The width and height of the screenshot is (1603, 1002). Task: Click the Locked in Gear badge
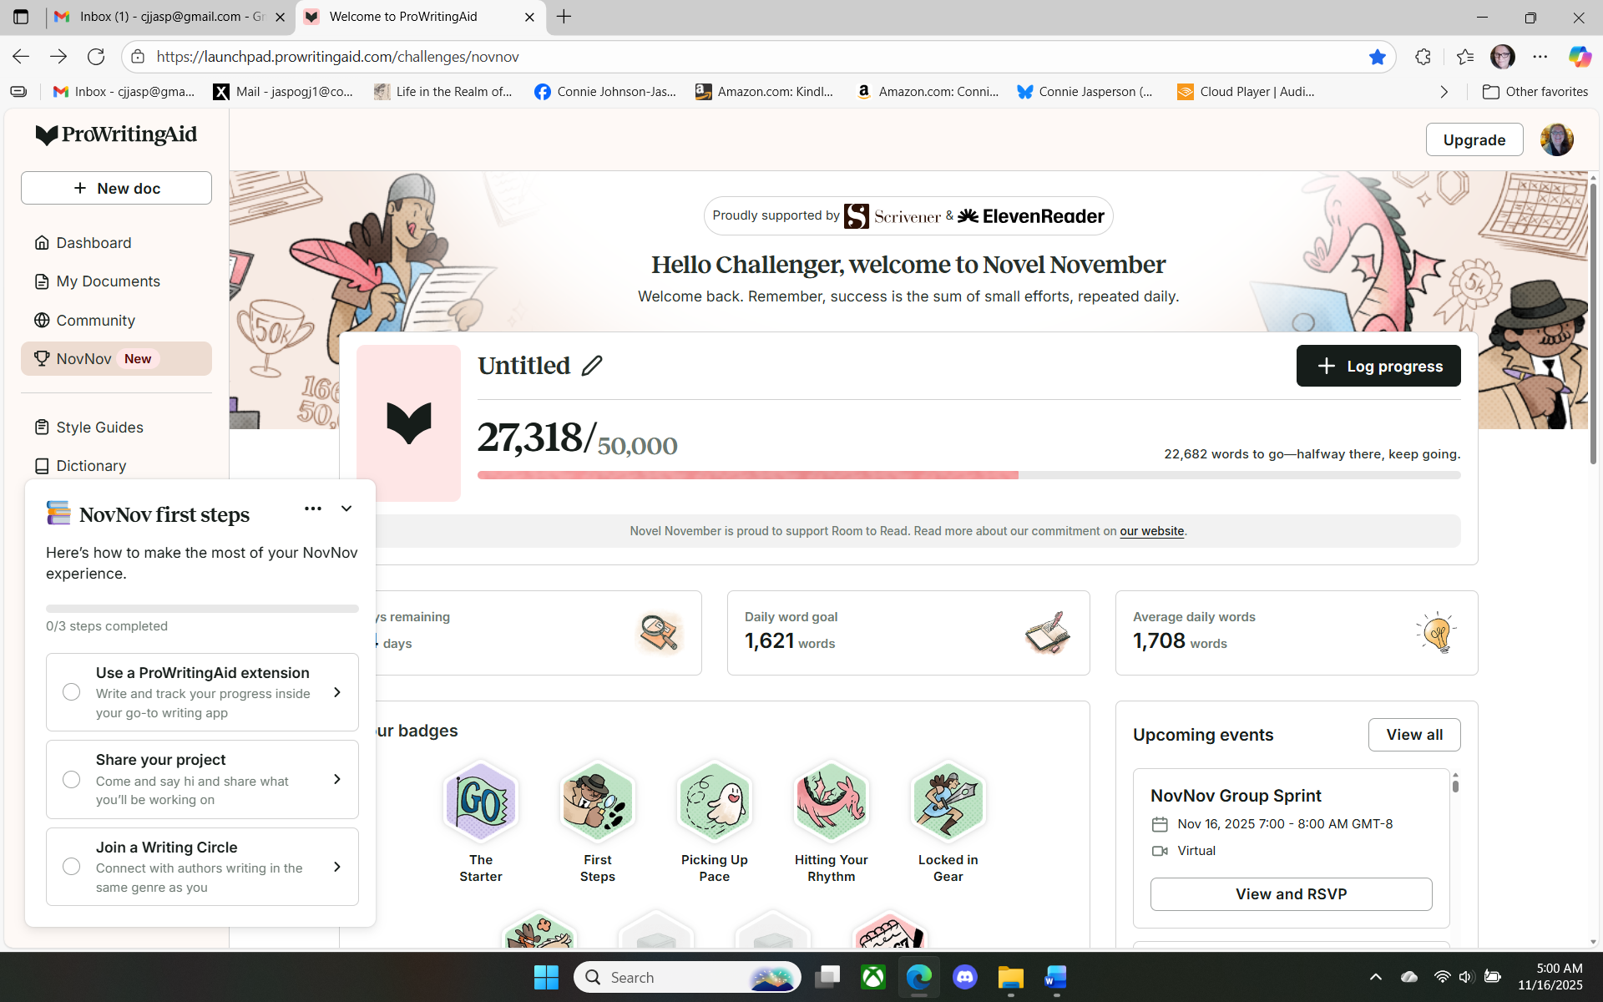coord(948,802)
